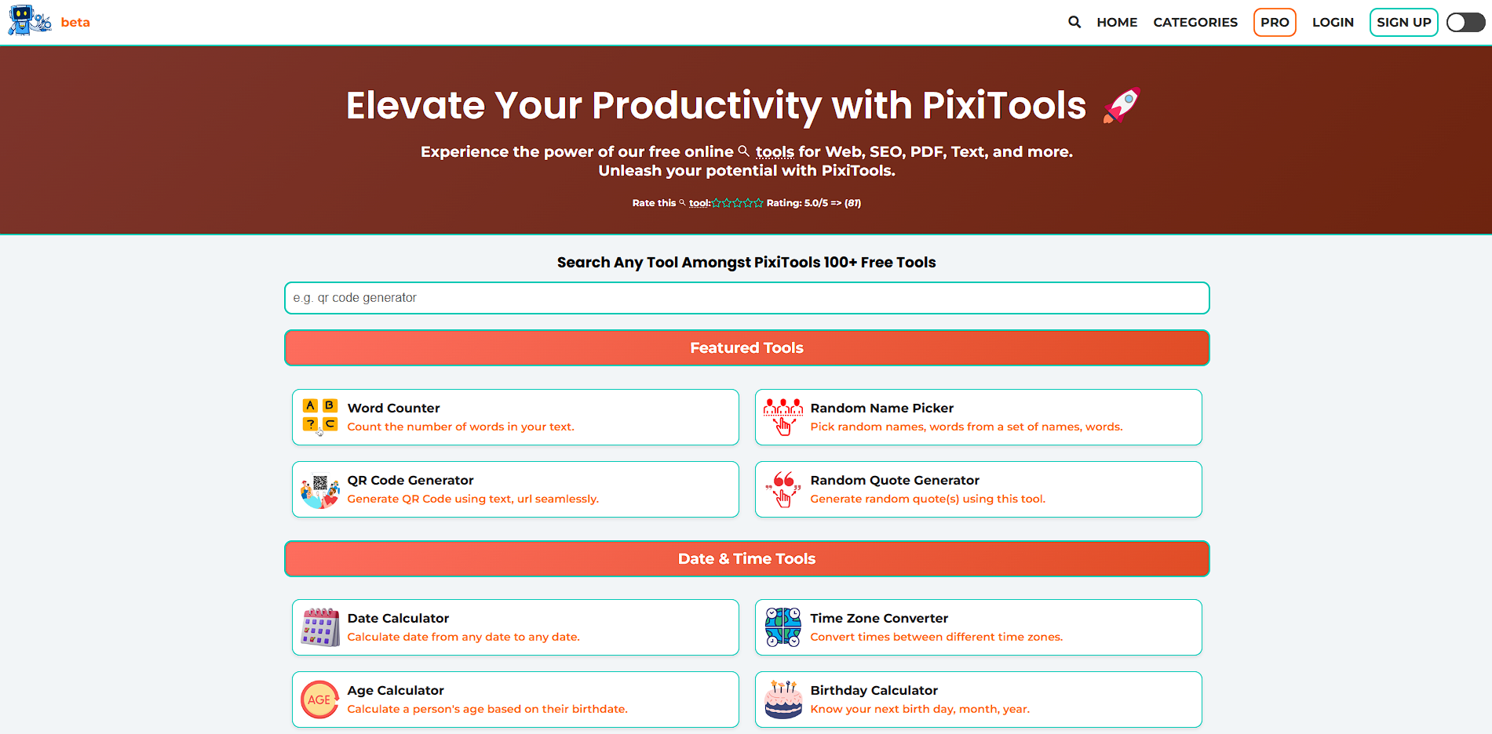Toggle the dark mode switch
Screen dimensions: 1492x734
coord(1465,22)
